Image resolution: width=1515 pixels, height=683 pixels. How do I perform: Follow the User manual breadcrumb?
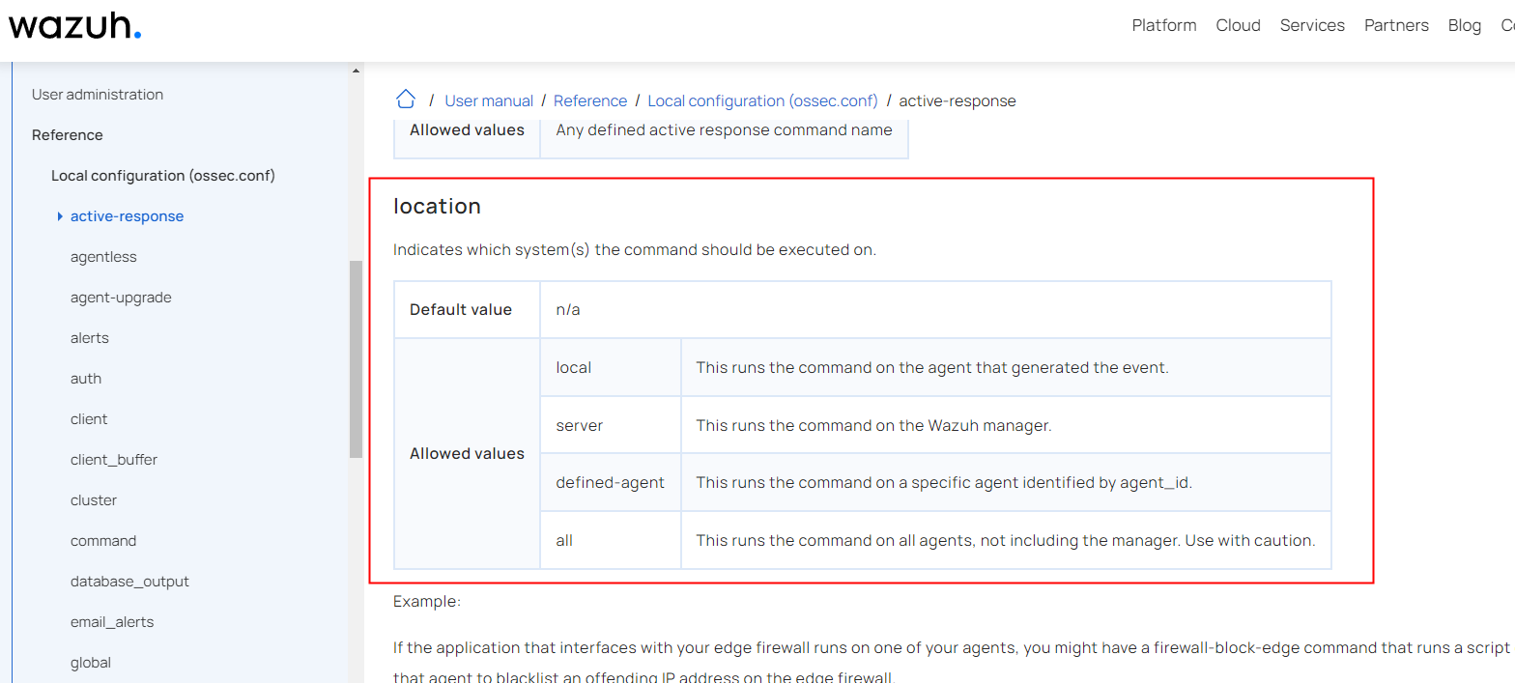[489, 100]
